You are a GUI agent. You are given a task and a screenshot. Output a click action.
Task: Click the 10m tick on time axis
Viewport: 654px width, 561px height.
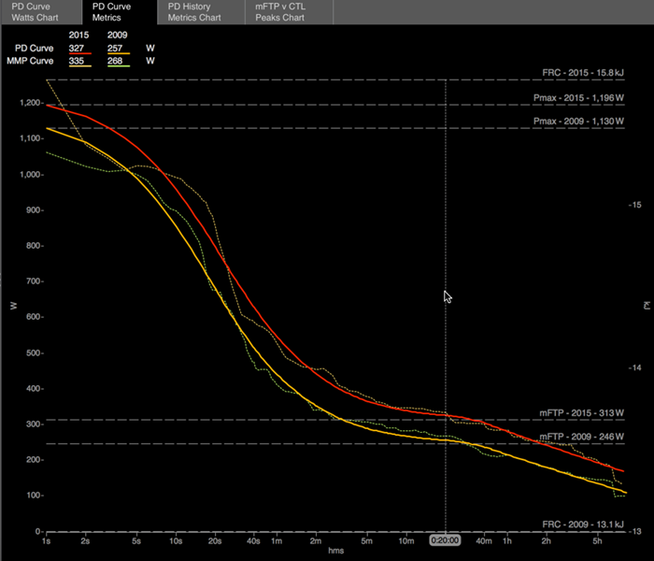pos(405,541)
